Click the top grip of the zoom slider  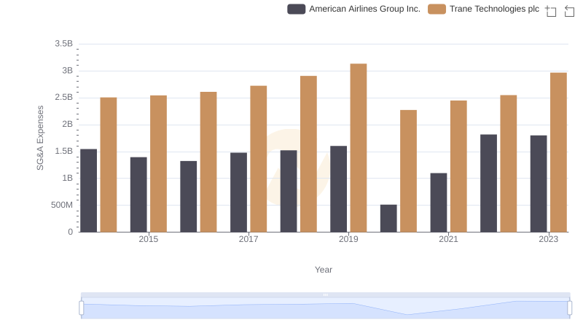point(325,294)
